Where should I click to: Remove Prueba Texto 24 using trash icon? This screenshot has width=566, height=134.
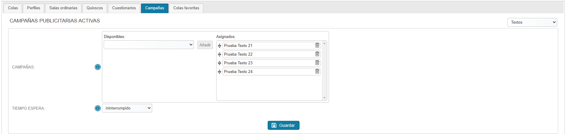pyautogui.click(x=317, y=71)
